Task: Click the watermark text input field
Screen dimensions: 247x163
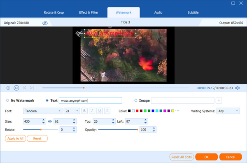Action: [x=91, y=100]
